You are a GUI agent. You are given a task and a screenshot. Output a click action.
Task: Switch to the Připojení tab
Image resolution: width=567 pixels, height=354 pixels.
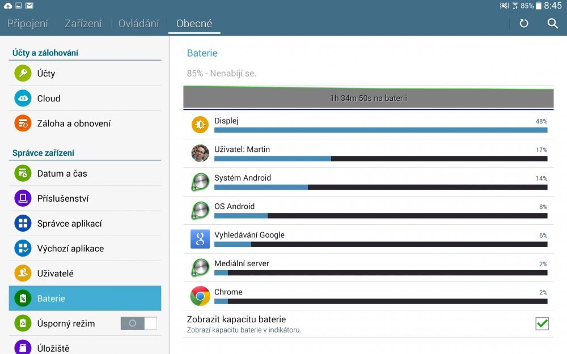click(28, 23)
